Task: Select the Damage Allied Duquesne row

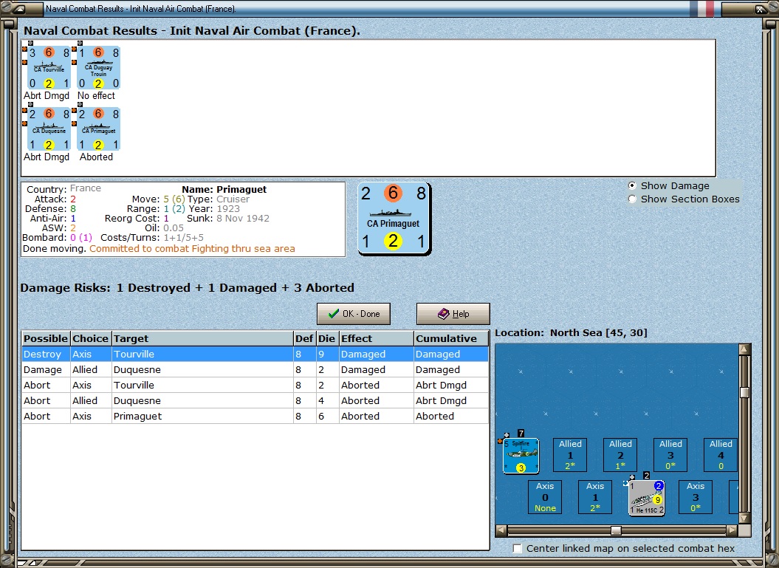Action: click(255, 370)
